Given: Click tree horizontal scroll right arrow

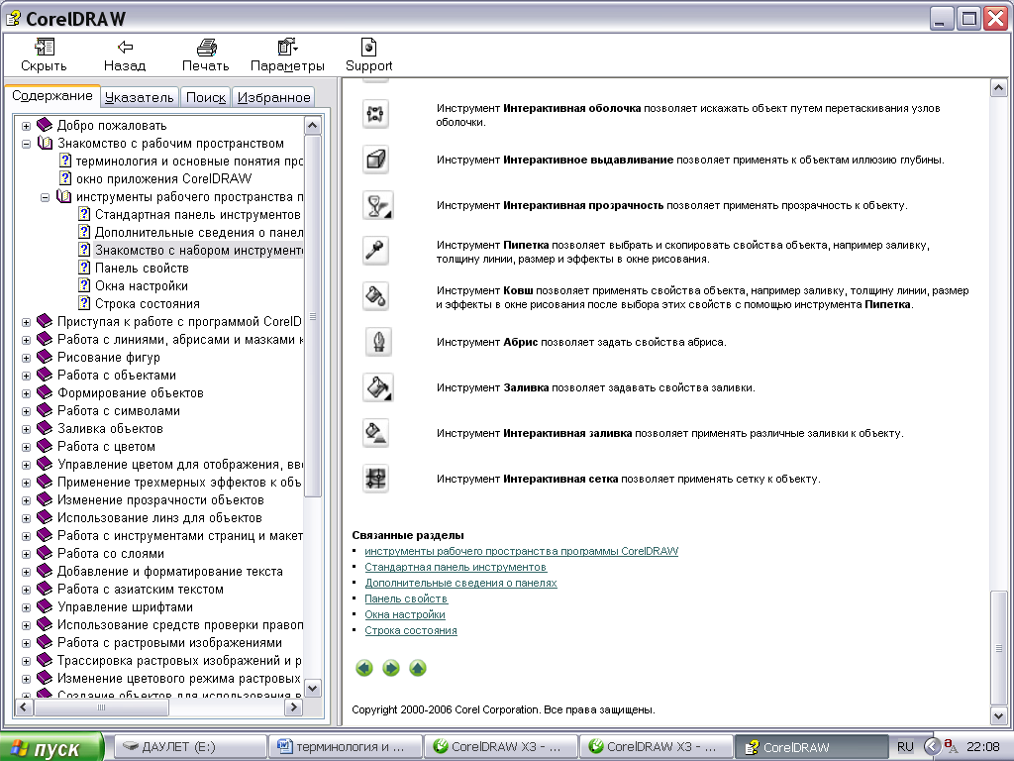Looking at the screenshot, I should click(x=294, y=707).
